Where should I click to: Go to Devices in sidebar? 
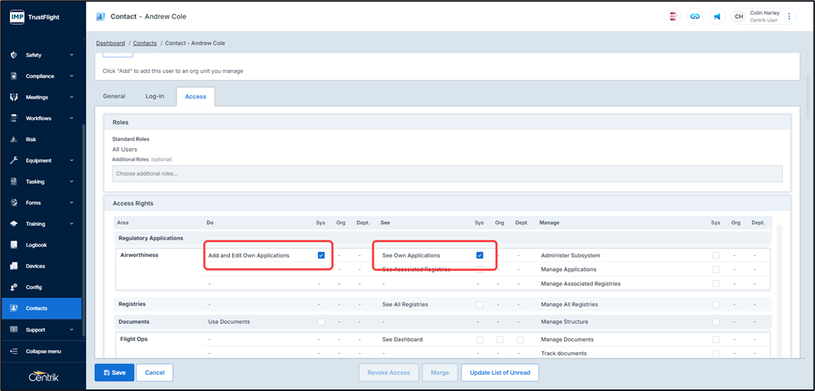35,266
